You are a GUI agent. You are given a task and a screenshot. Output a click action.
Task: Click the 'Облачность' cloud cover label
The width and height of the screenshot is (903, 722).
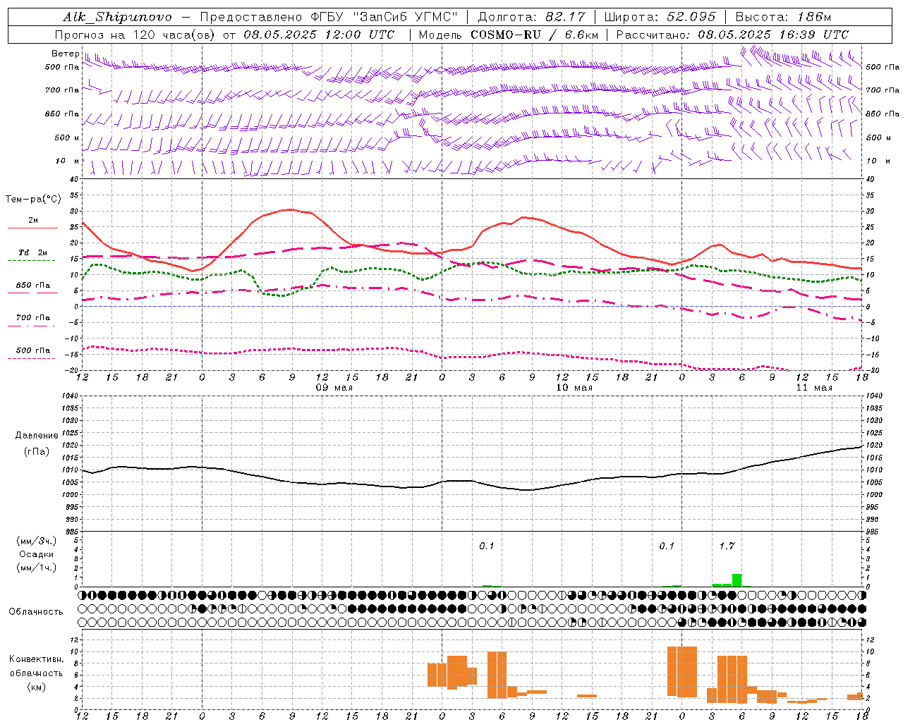point(36,611)
